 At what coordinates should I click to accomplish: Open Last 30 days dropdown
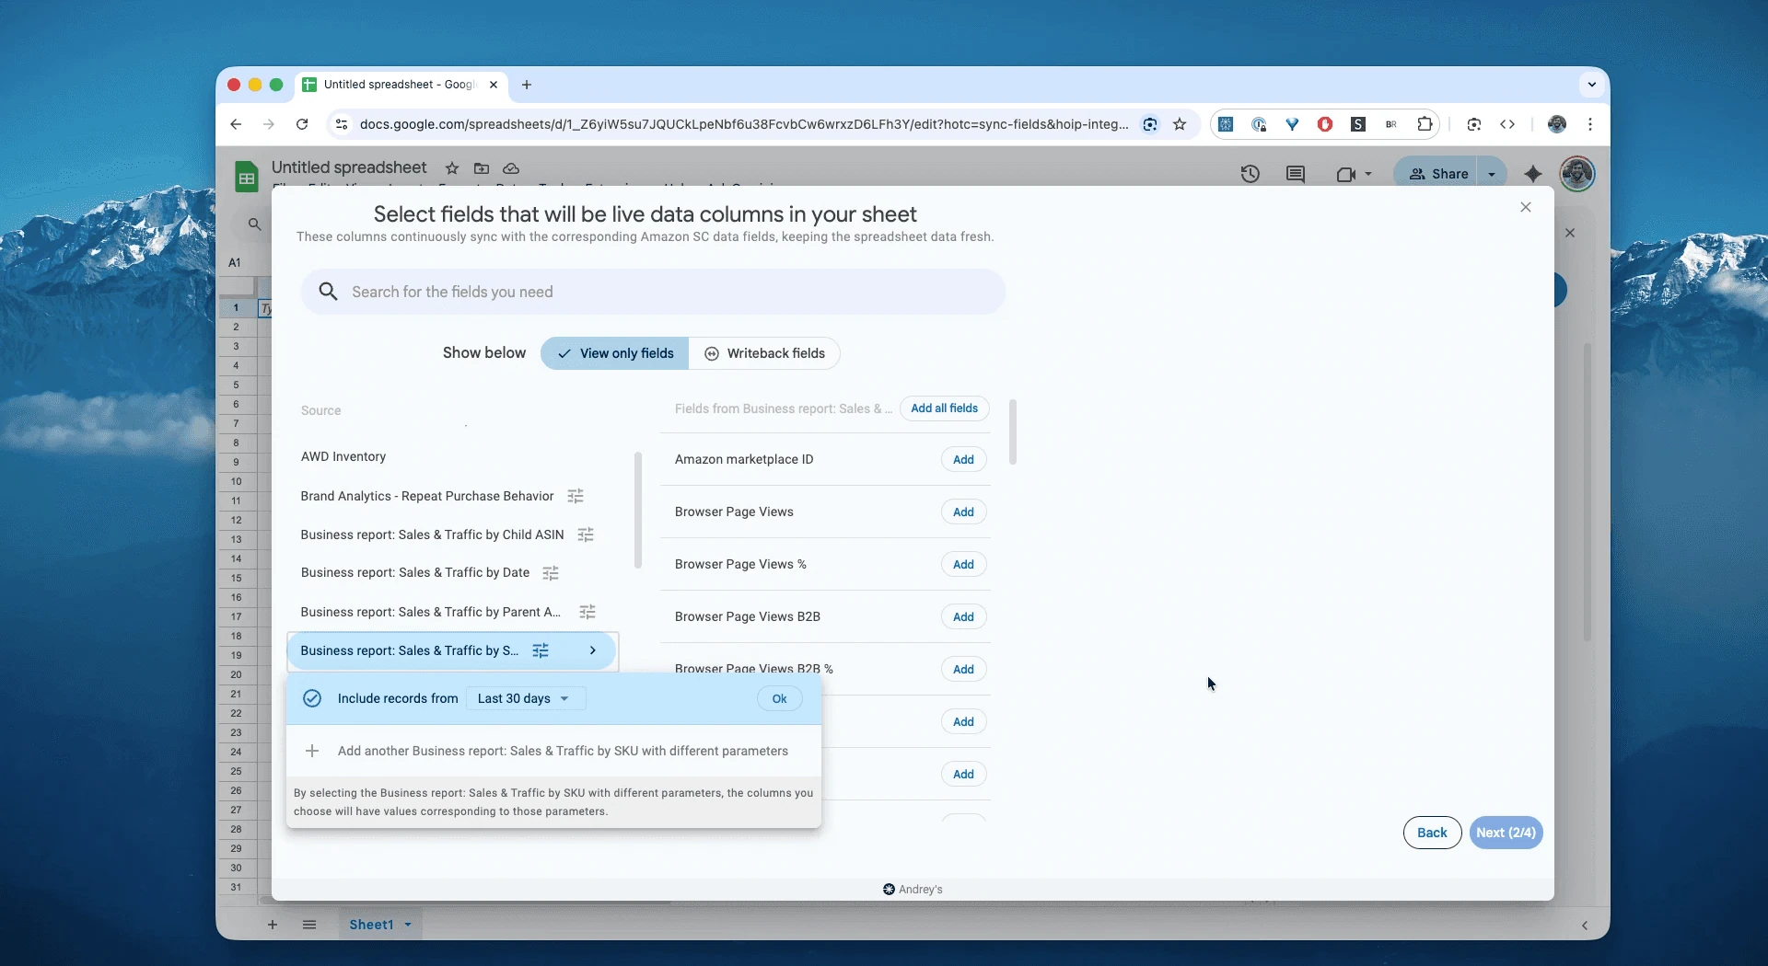click(525, 699)
